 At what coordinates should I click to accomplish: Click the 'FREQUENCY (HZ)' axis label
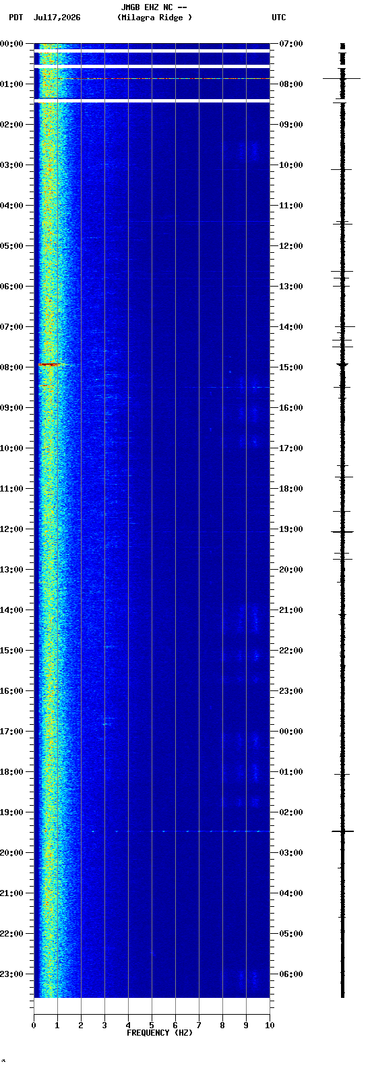(x=160, y=1033)
